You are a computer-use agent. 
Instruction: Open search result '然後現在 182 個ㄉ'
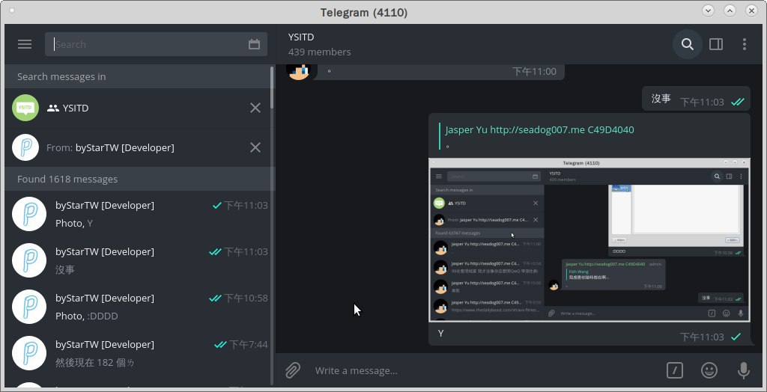(139, 353)
